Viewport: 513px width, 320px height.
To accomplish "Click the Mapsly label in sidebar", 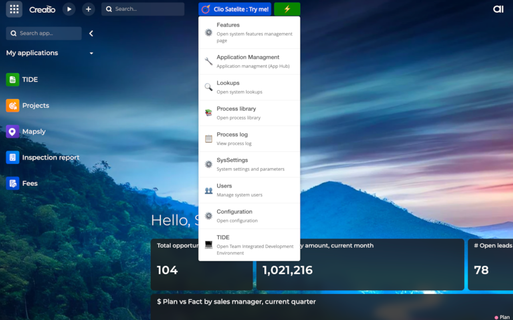I will click(x=34, y=132).
